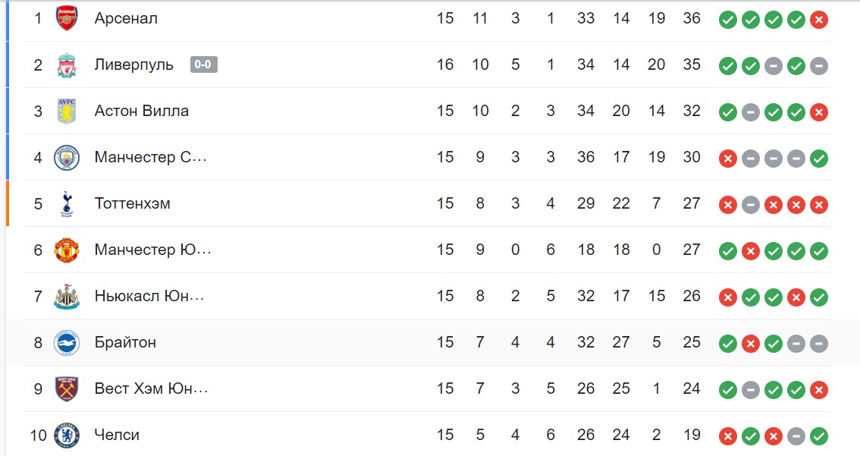Click Manchester City's first red loss icon
Image resolution: width=860 pixels, height=456 pixels.
click(x=728, y=159)
